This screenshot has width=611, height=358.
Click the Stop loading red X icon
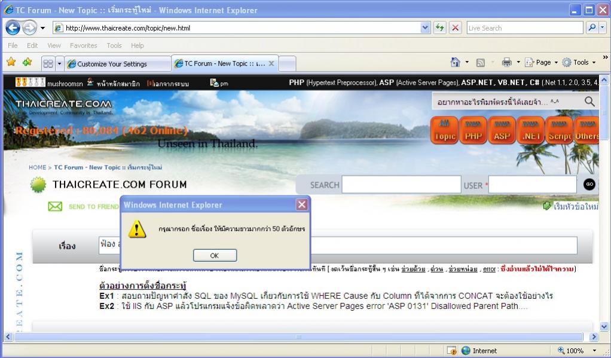(455, 27)
